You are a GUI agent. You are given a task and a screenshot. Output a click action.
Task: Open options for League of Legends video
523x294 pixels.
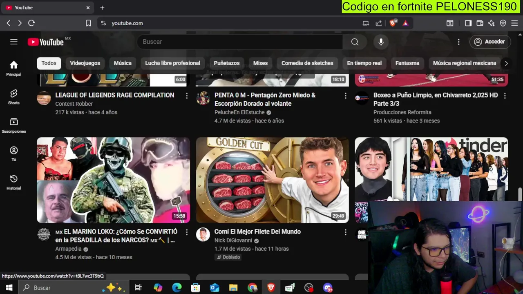[x=187, y=96]
